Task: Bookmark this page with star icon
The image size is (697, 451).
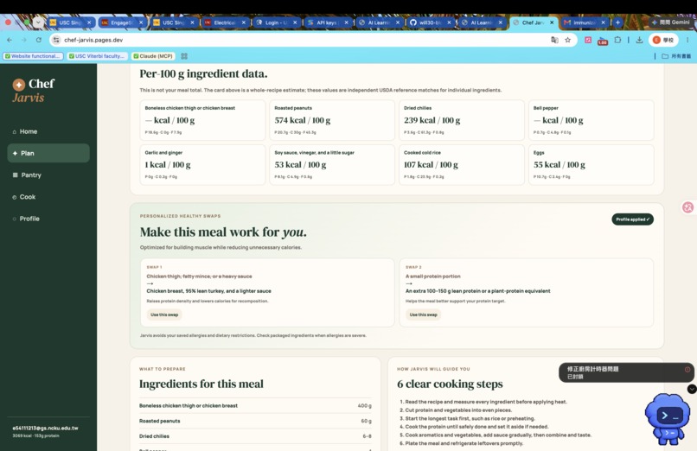Action: coord(567,40)
